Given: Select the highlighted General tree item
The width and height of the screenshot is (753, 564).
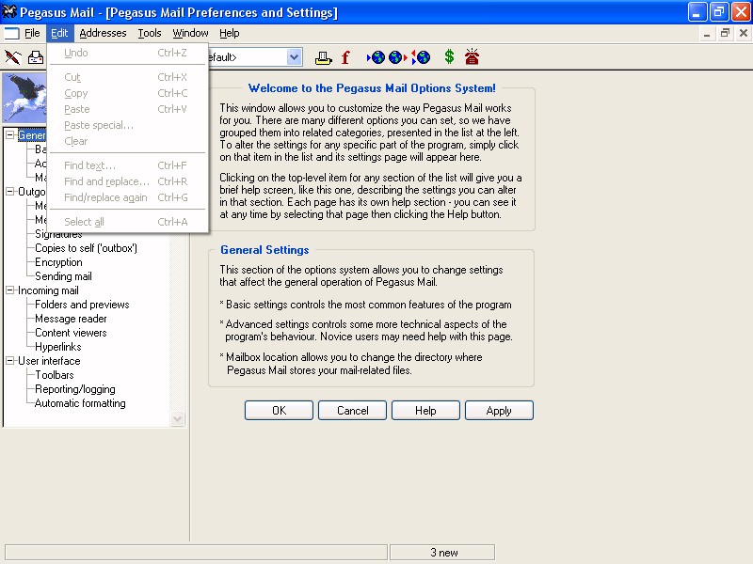Looking at the screenshot, I should 32,135.
